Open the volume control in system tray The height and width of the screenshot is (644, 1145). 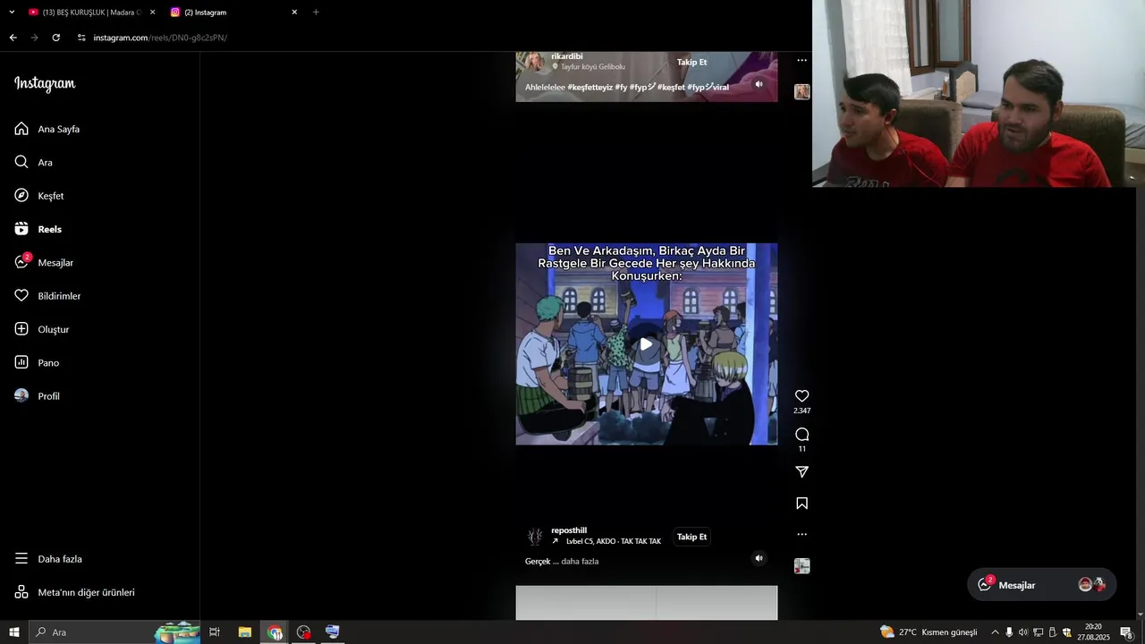click(x=1023, y=632)
